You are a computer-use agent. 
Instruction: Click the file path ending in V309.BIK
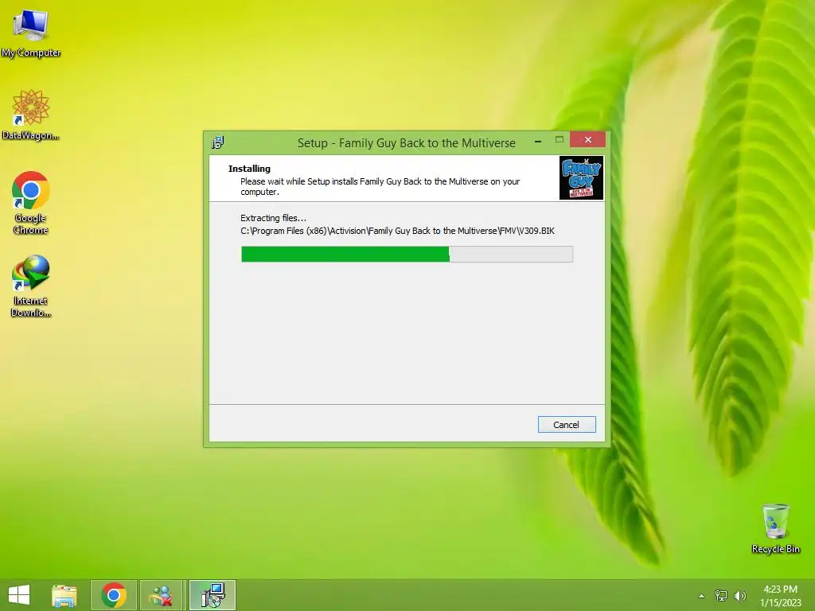[398, 231]
